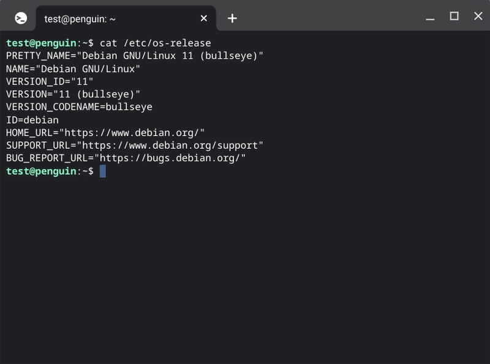
Task: Click the PRETTY_NAME output line
Action: click(135, 56)
